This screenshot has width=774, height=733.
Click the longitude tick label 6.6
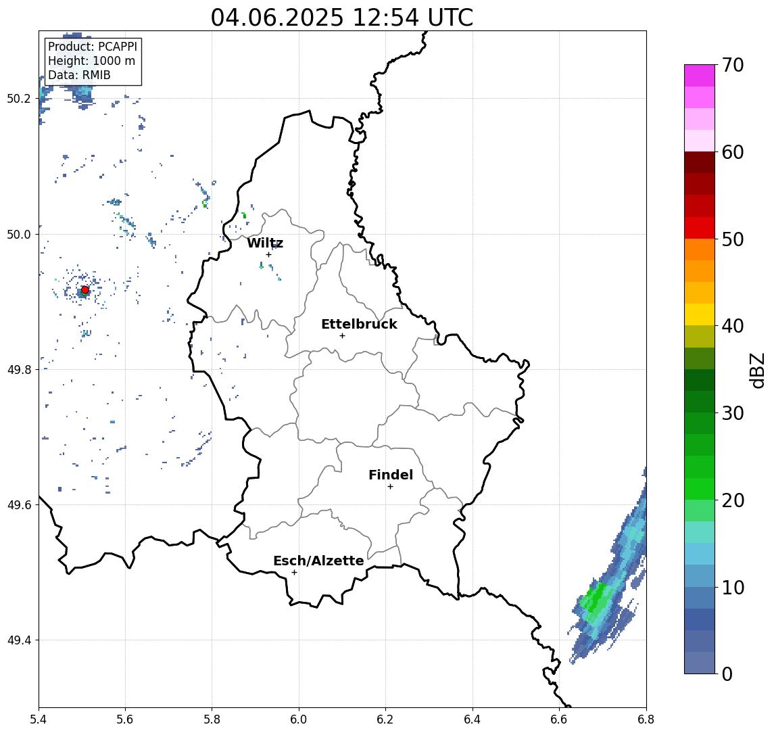coord(559,719)
